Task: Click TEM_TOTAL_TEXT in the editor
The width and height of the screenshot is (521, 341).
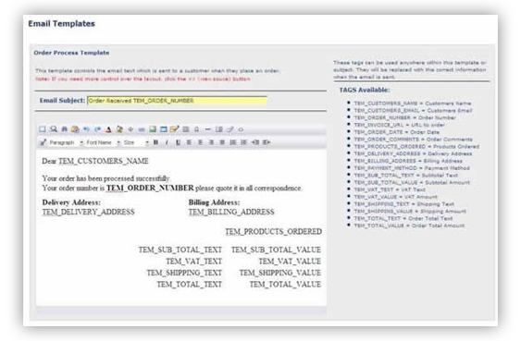Action: [x=190, y=285]
